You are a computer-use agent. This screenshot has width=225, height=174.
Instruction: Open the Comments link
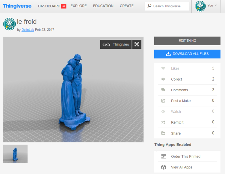[179, 90]
